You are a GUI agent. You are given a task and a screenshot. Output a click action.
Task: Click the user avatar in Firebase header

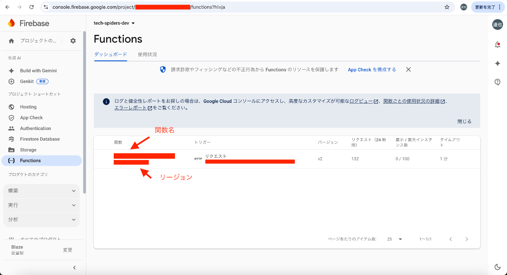pos(498,25)
